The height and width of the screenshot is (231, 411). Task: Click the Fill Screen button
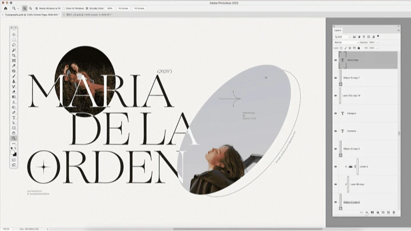(139, 9)
